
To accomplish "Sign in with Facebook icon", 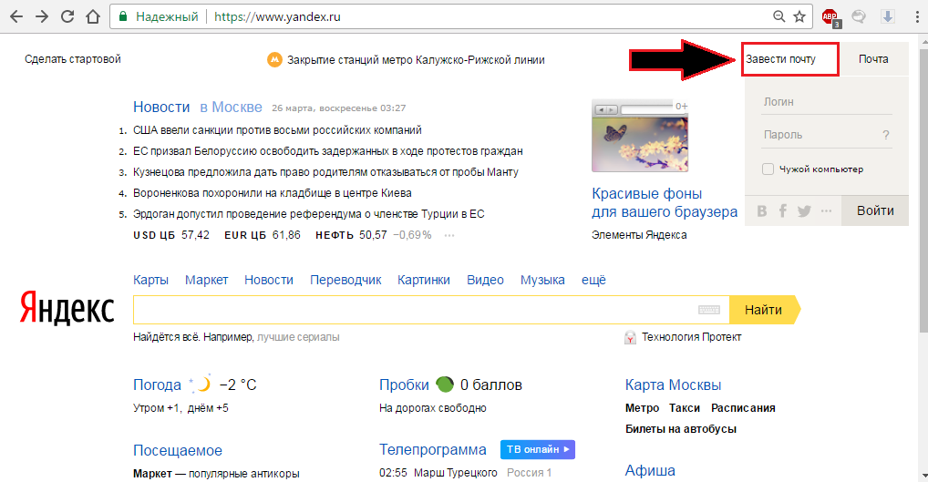I will point(783,211).
